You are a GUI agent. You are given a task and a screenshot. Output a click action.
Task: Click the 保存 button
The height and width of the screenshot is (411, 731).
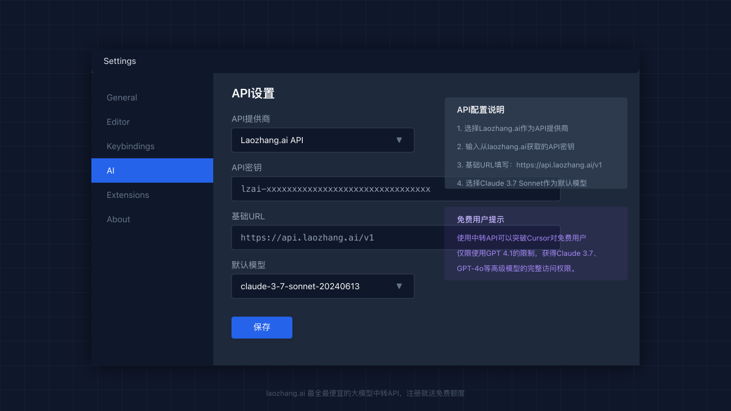262,328
